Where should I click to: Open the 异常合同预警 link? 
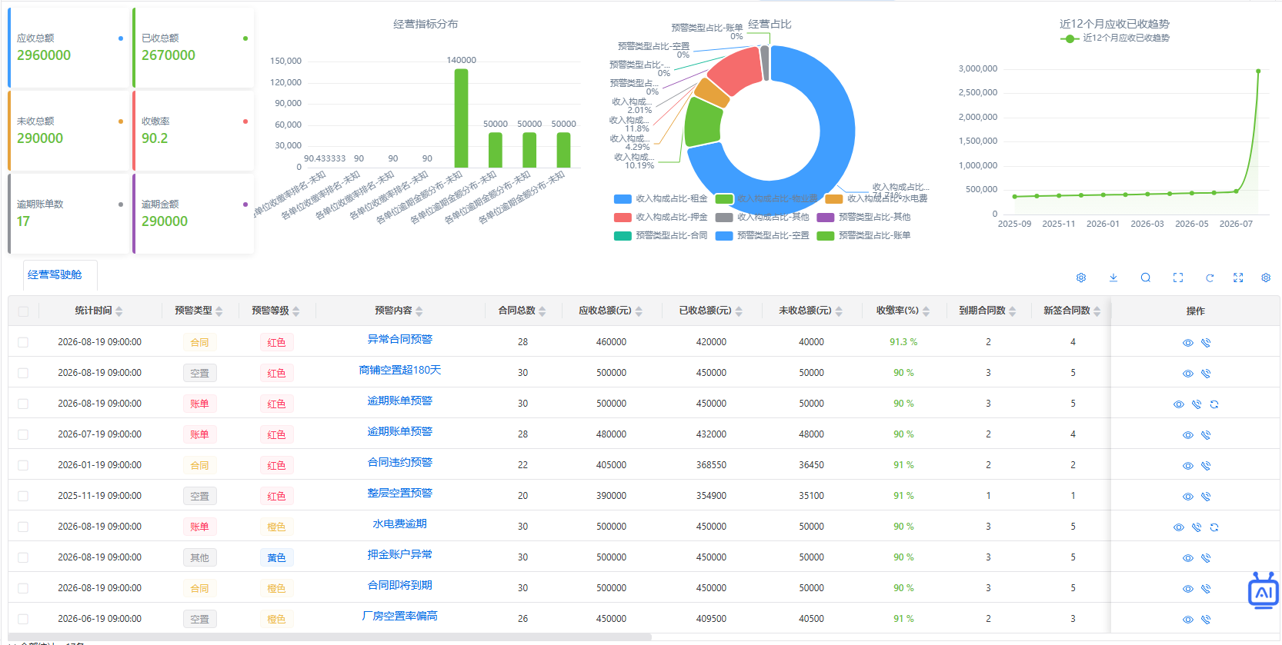coord(399,339)
